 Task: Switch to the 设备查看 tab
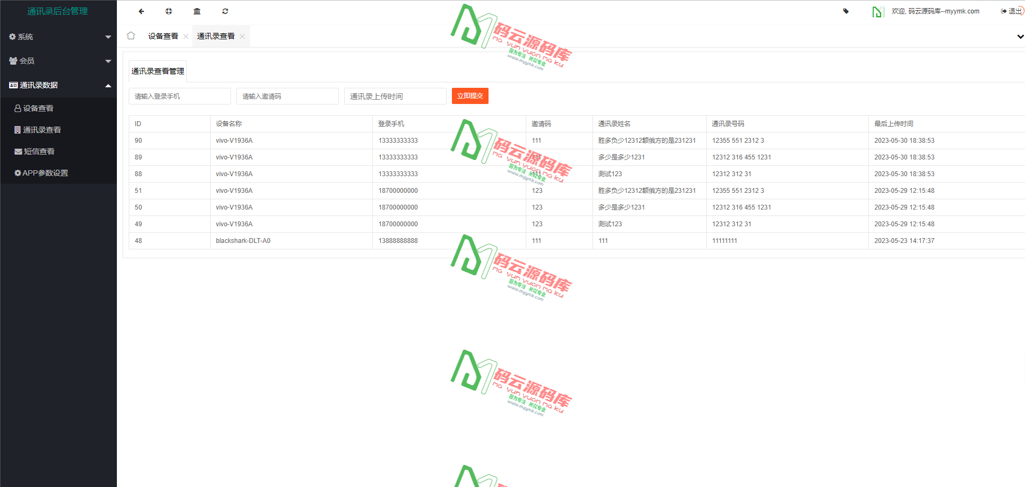[163, 36]
